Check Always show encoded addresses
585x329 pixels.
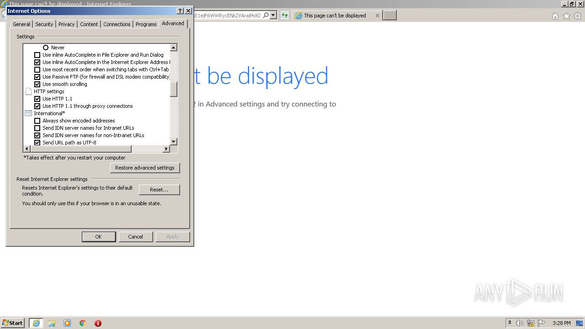(37, 121)
